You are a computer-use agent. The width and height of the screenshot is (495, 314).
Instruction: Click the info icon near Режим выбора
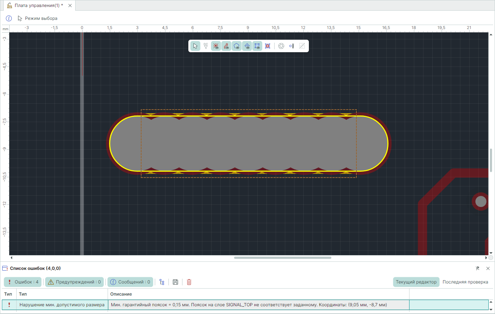coord(9,18)
